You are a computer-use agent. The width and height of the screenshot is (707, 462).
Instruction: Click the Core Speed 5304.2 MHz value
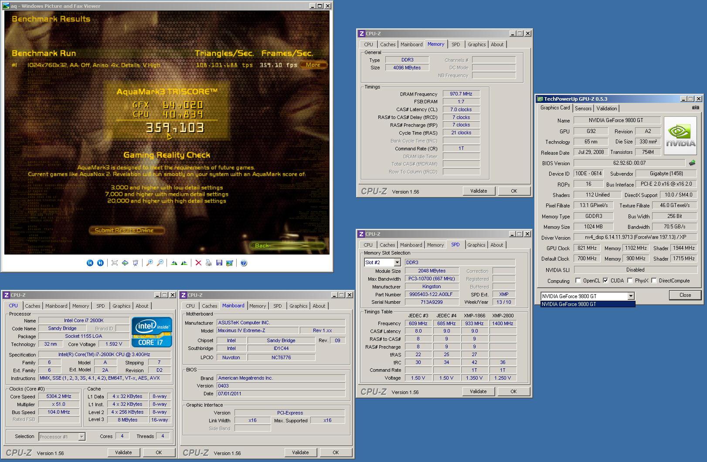59,396
